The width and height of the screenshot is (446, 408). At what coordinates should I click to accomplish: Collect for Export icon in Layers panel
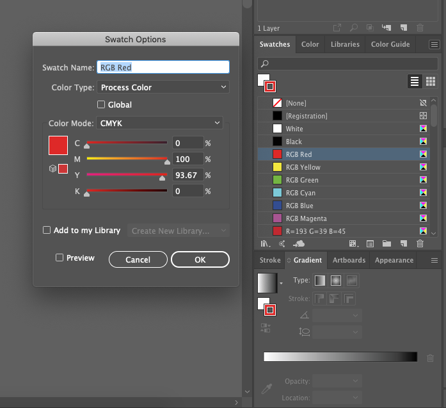[x=337, y=28]
